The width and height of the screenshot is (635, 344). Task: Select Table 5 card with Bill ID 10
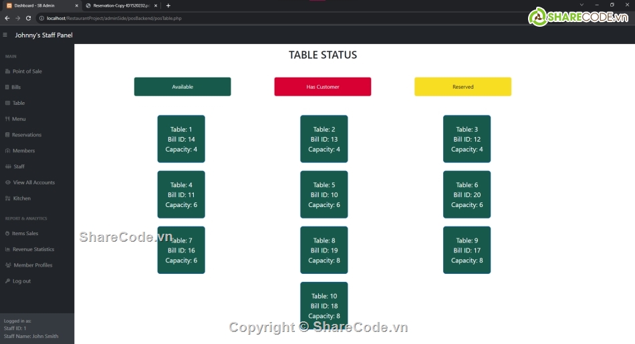coord(324,194)
